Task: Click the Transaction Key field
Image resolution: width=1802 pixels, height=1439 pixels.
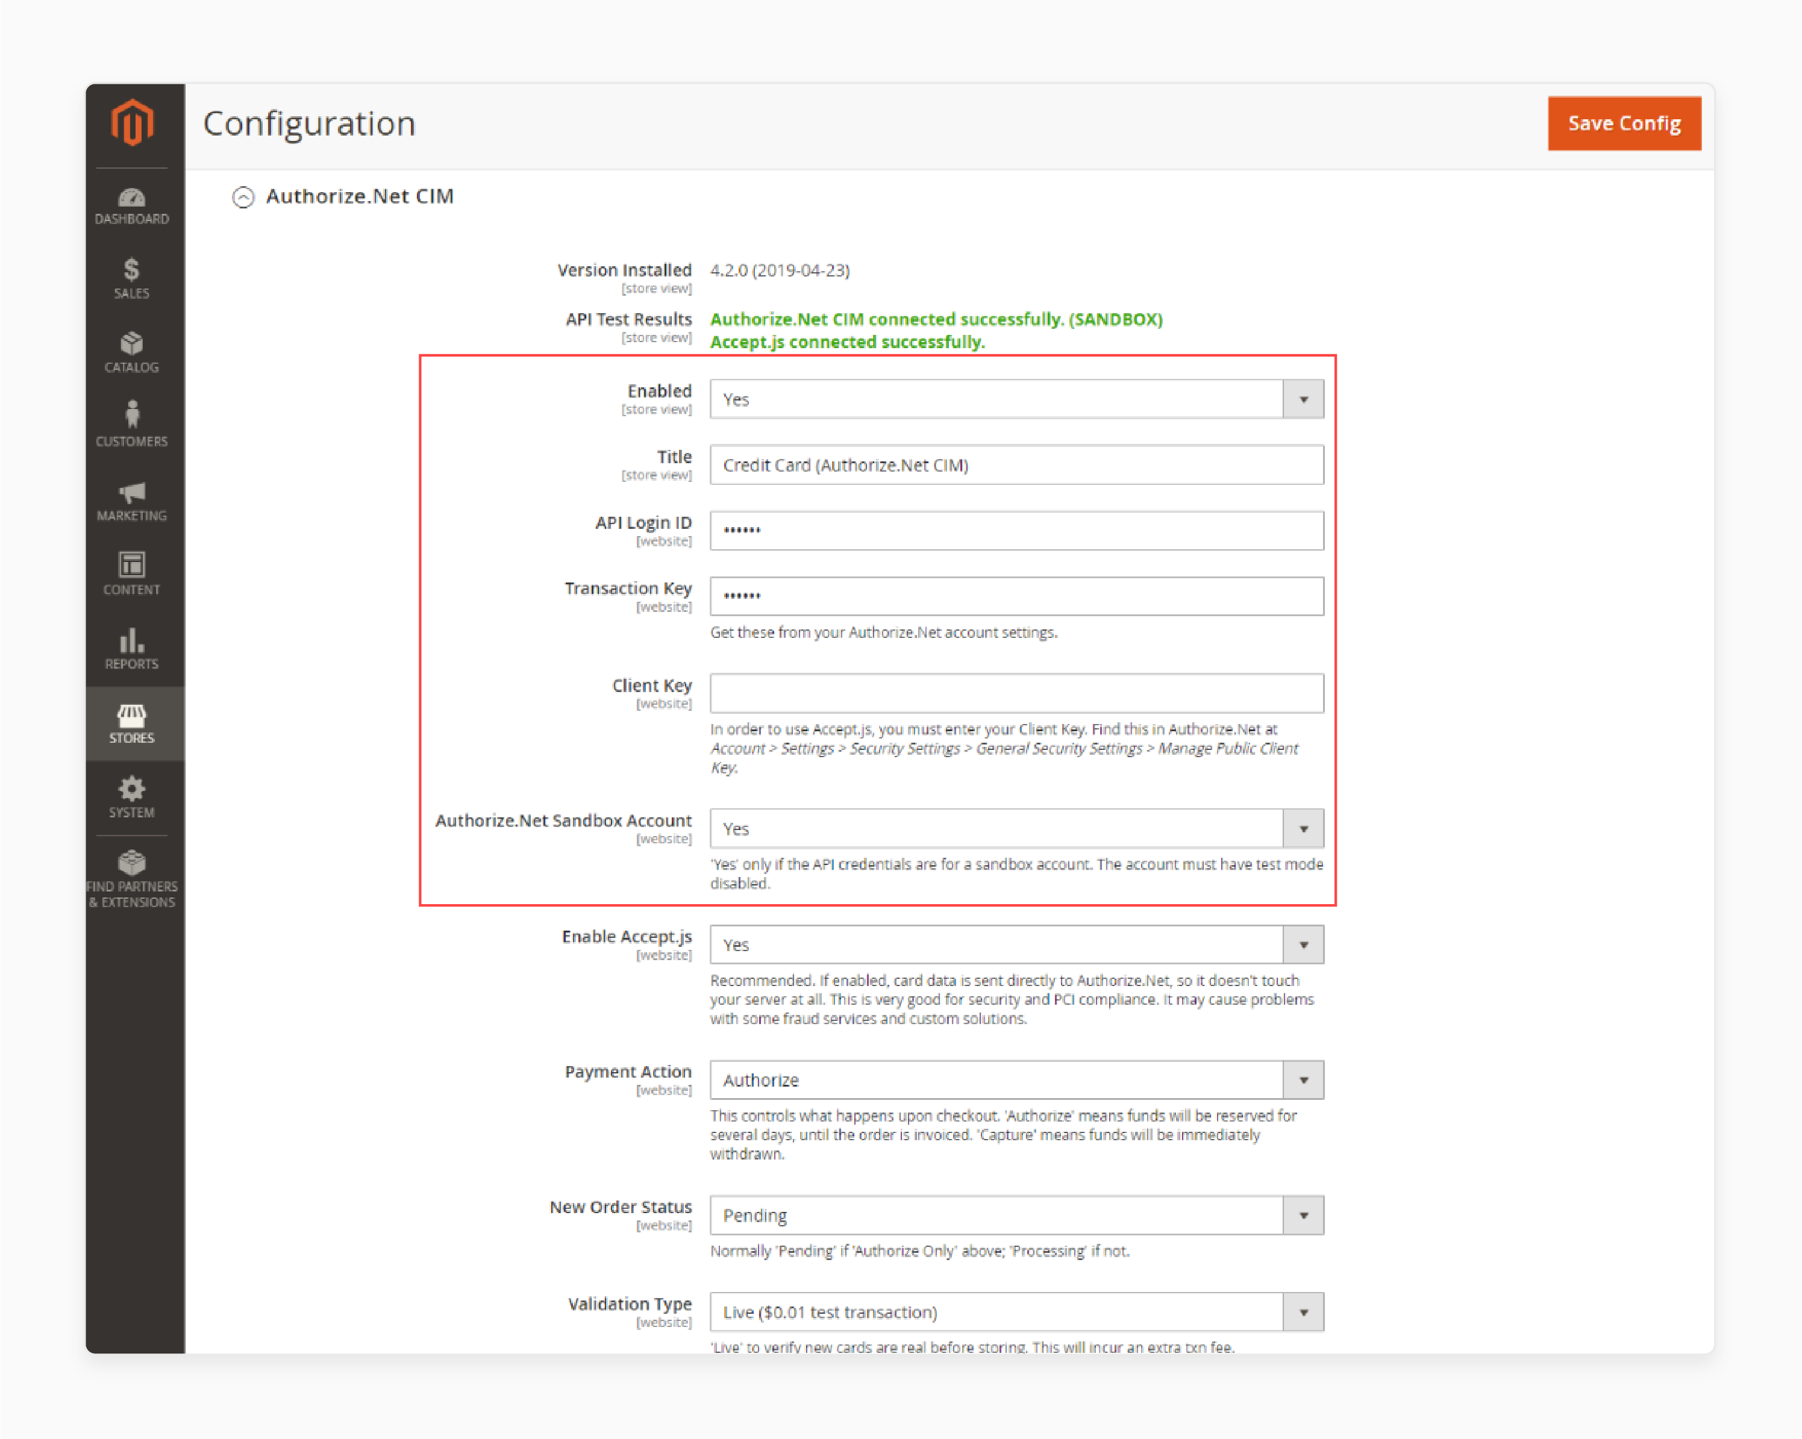Action: [x=1016, y=597]
